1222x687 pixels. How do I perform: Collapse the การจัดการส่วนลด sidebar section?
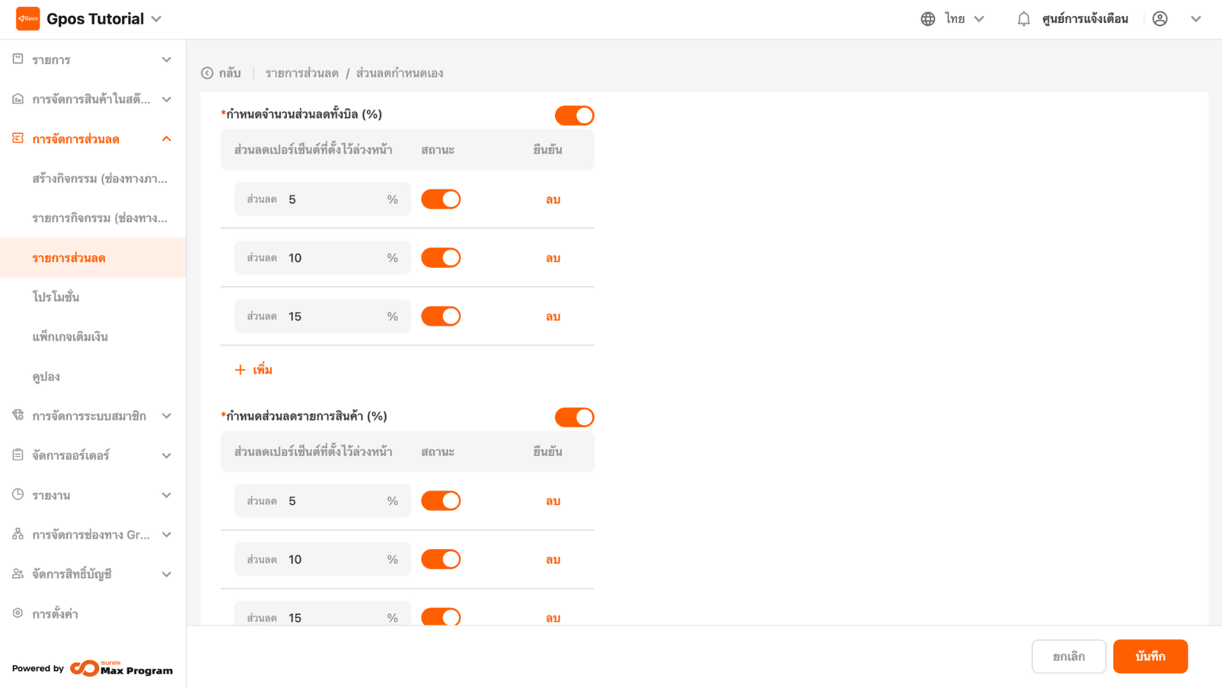(x=167, y=139)
